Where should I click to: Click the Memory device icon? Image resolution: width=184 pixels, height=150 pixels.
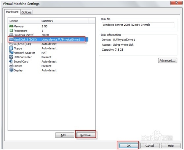(x=11, y=26)
